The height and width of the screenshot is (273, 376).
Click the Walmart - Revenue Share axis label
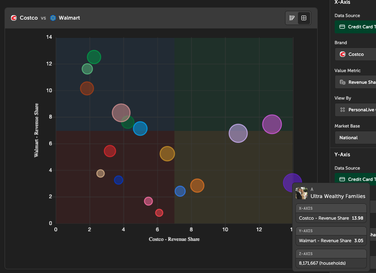(36, 130)
